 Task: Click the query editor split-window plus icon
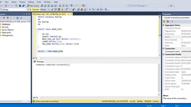click(160, 17)
